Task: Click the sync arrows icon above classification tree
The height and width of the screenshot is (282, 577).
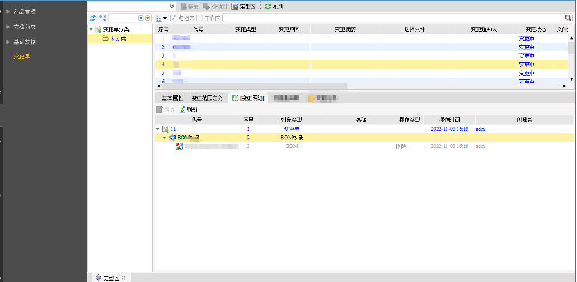Action: tap(92, 18)
